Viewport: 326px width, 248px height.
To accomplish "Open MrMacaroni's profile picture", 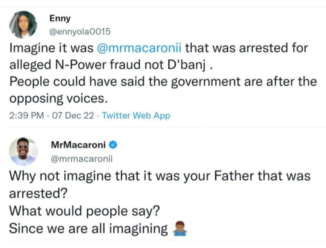I will (23, 152).
